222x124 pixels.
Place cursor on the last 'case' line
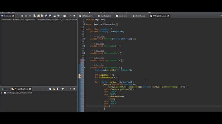pyautogui.click(x=107, y=106)
